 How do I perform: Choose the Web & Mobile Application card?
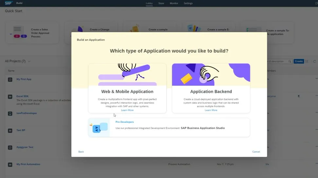click(127, 88)
